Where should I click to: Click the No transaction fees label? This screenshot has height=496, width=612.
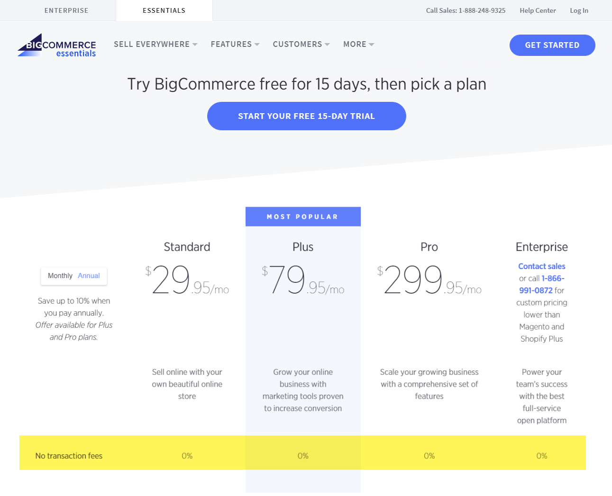69,456
